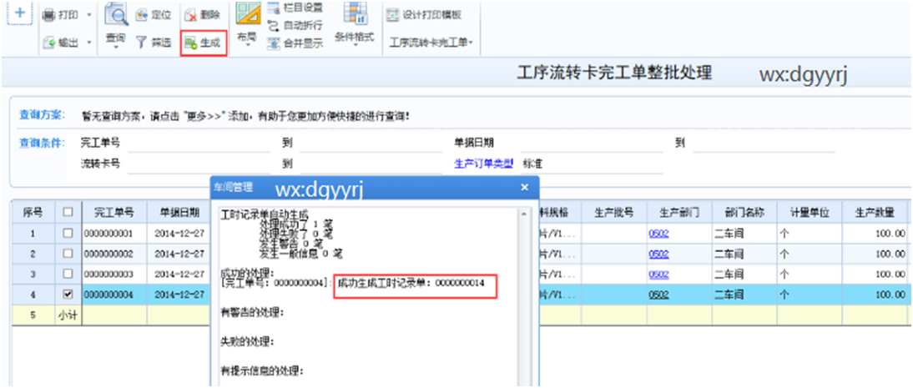Expand the 布局 dropdown arrow
Screen dimensions: 913x388
coord(247,45)
